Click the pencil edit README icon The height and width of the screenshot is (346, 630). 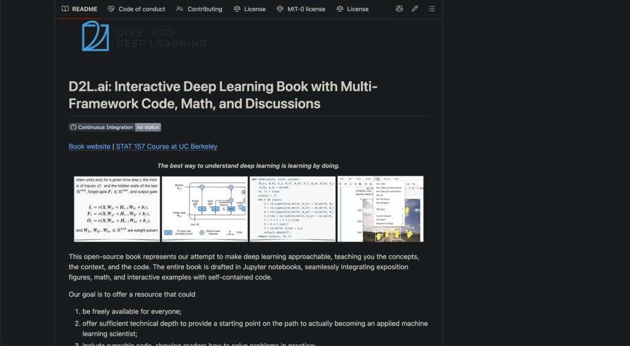pyautogui.click(x=415, y=9)
